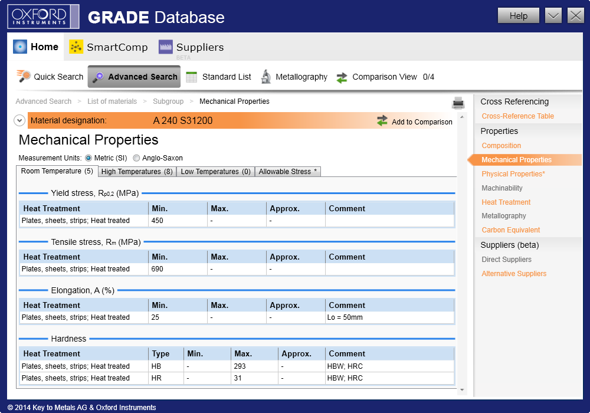Click Direct Suppliers in the sidebar
Image resolution: width=590 pixels, height=413 pixels.
[506, 260]
